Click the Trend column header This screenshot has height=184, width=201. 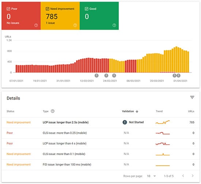pos(159,111)
